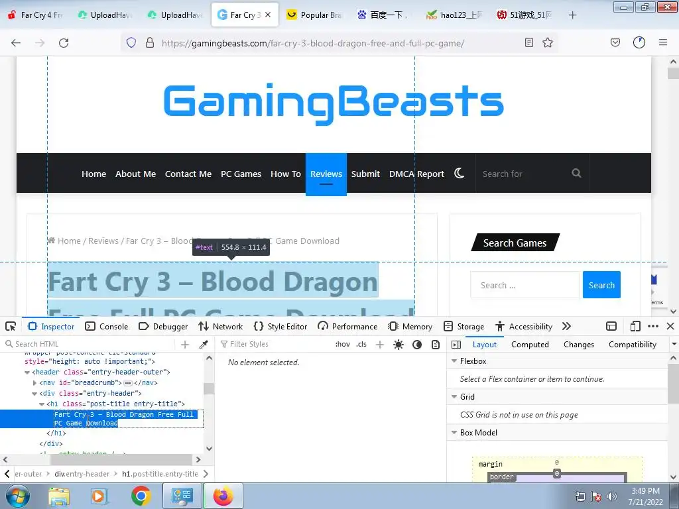Collapse the Box Model section
679x509 pixels.
point(454,433)
